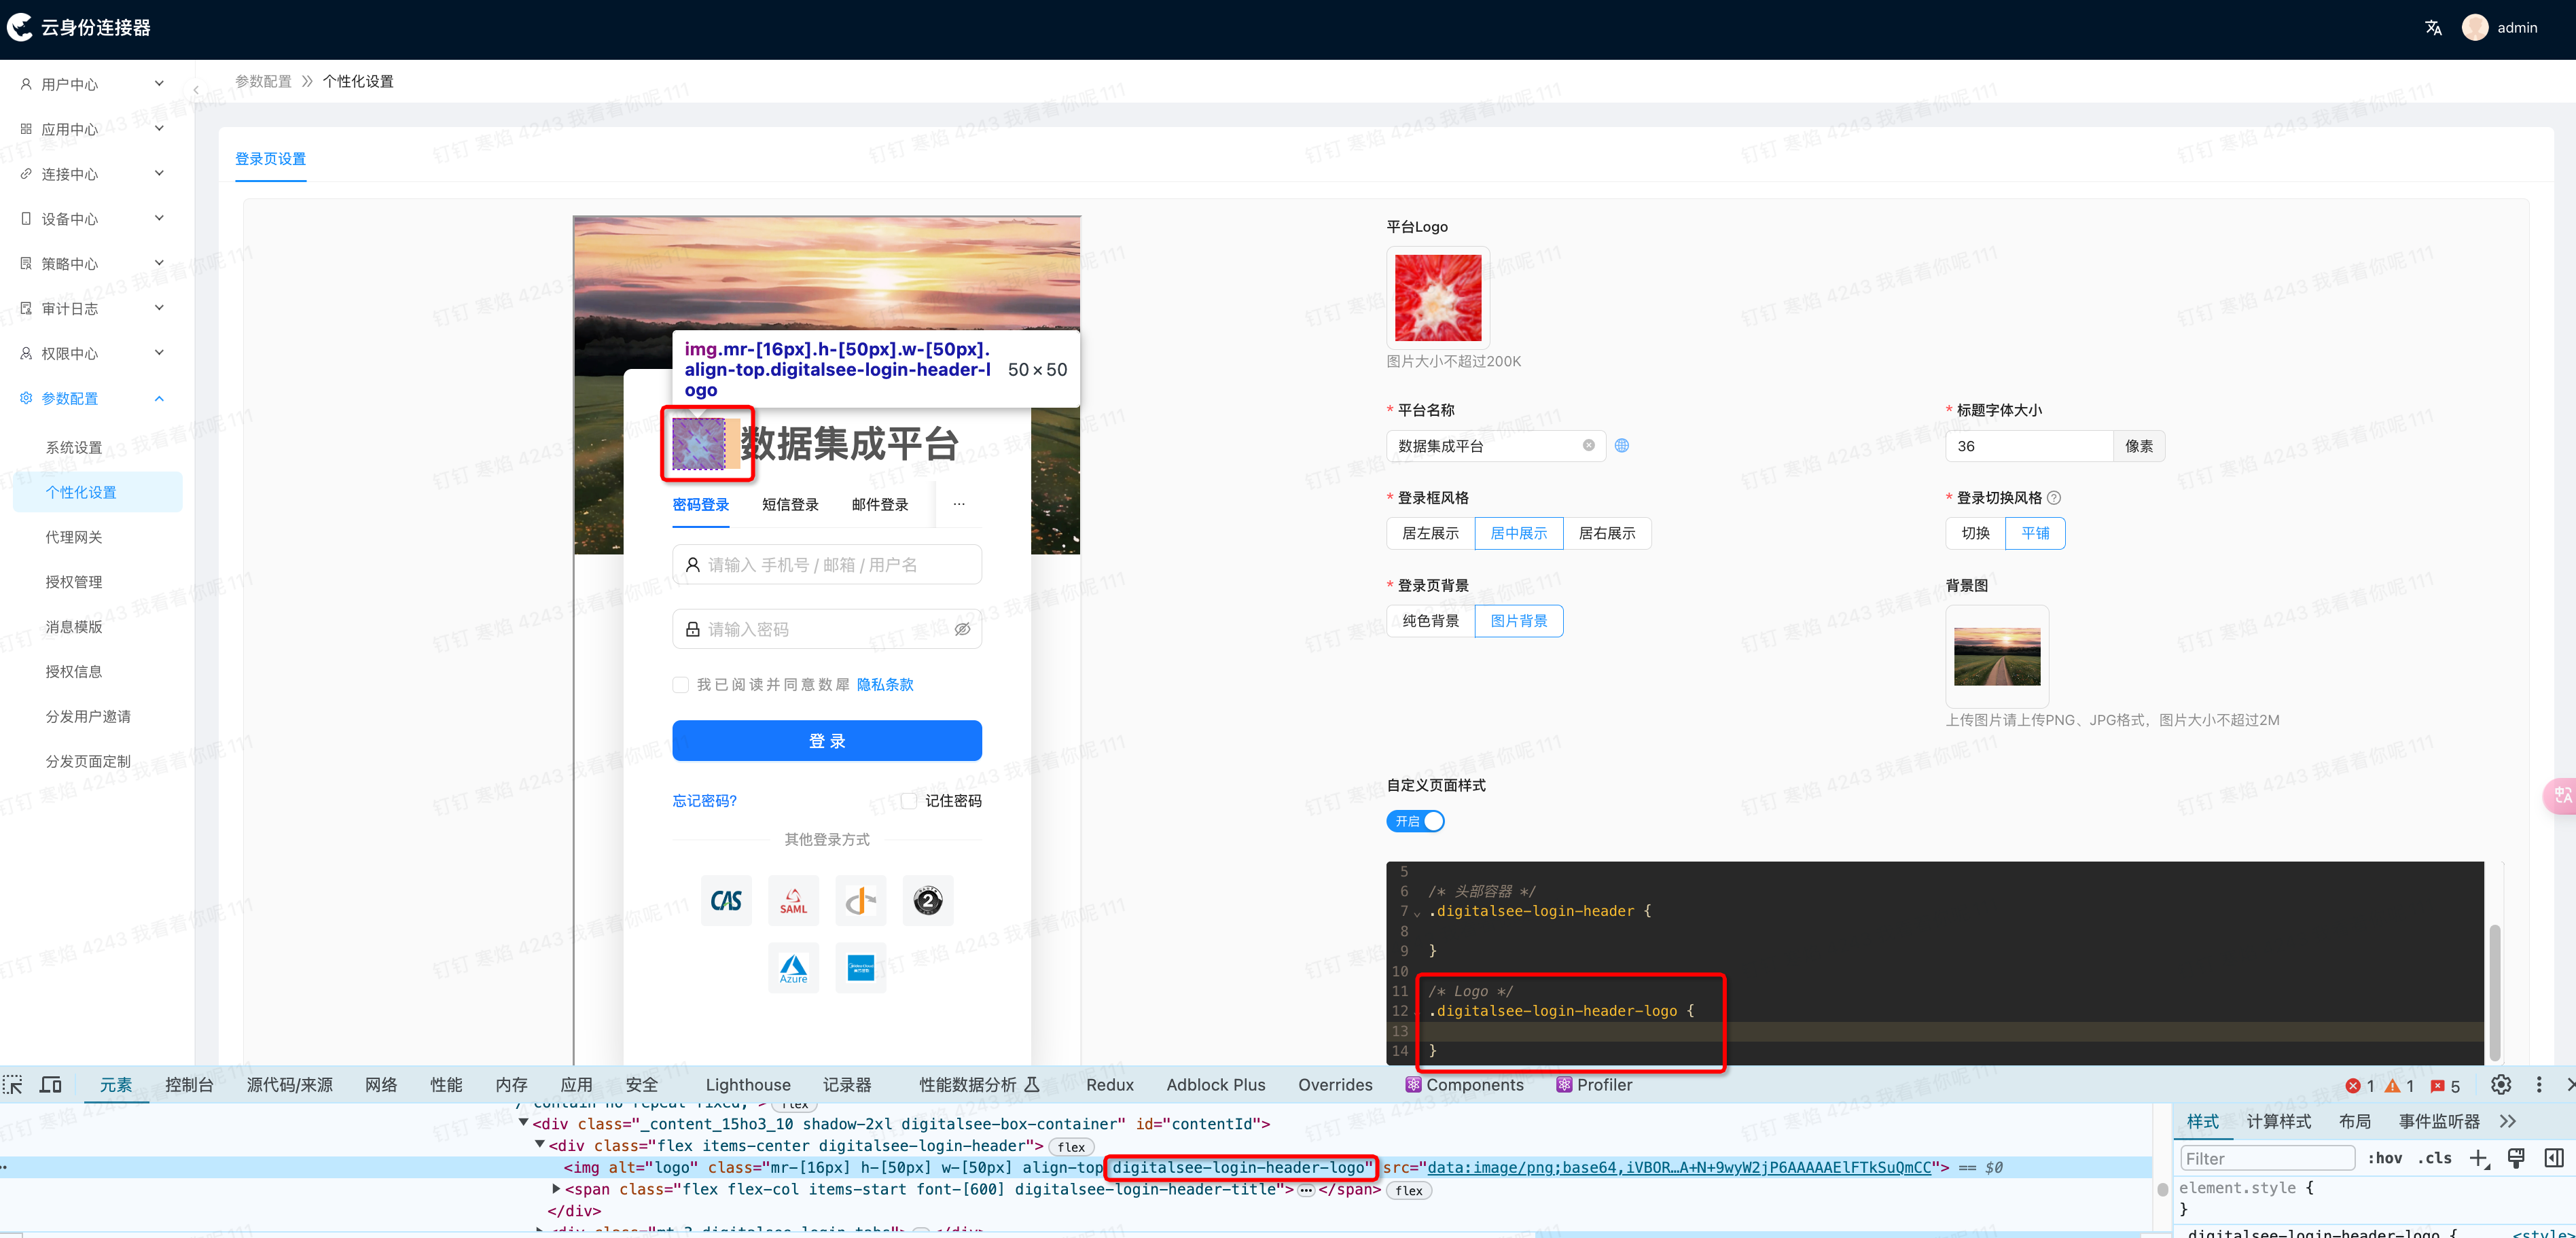Click the blue square login icon beside Azure
The width and height of the screenshot is (2576, 1238).
point(860,968)
